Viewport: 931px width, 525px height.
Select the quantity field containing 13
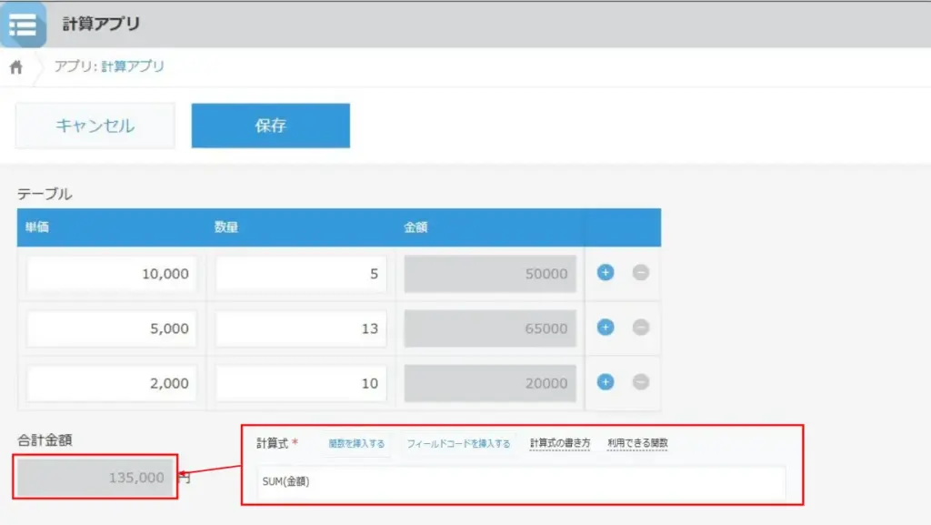[300, 328]
